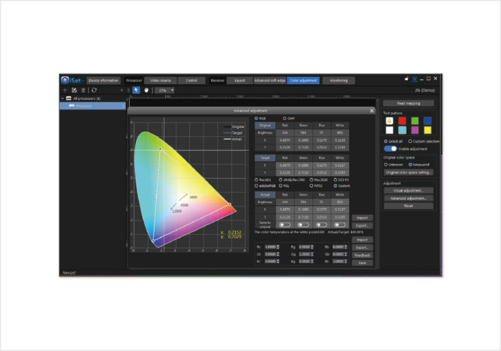The image size is (501, 351).
Task: Select the yellow test pattern swatch
Action: click(427, 130)
